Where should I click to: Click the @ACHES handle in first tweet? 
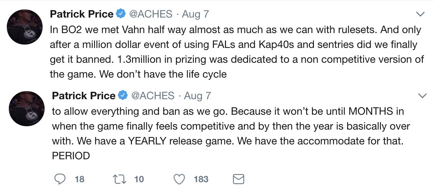coord(151,14)
